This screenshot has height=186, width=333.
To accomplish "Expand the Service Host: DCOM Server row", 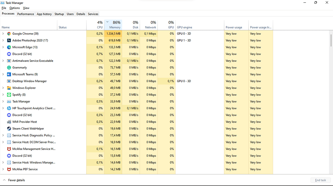I will coord(3,142).
